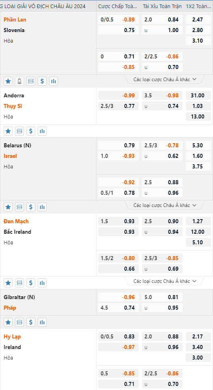Open statistics chart icon under Gibraltar match
The image size is (213, 390).
(42, 322)
